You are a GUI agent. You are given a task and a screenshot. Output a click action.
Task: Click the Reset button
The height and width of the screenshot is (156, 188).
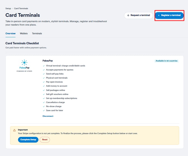(45, 139)
